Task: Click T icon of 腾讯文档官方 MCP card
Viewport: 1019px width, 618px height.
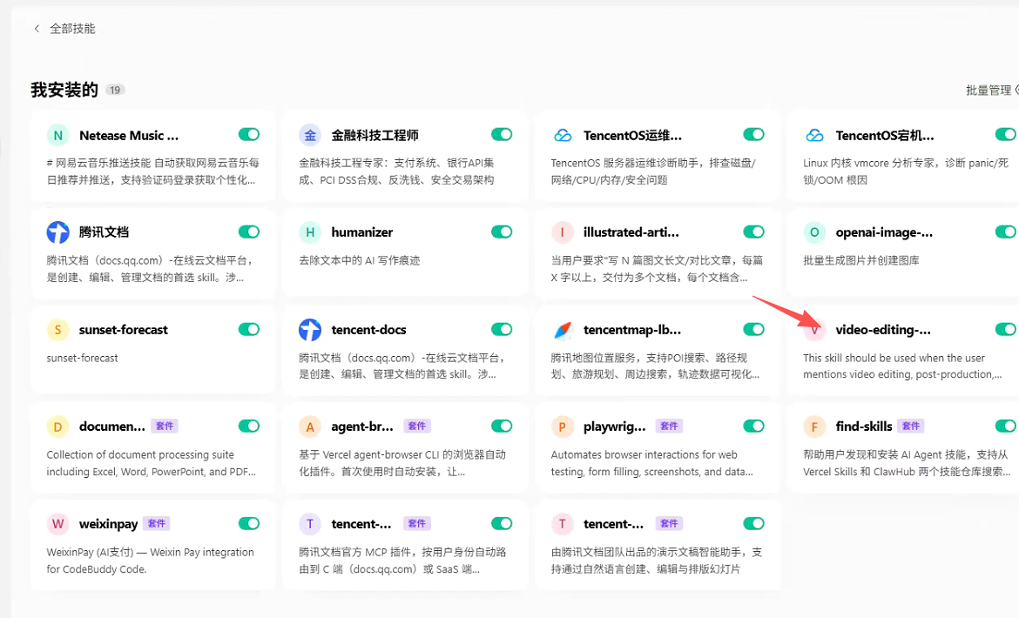Action: (x=310, y=524)
